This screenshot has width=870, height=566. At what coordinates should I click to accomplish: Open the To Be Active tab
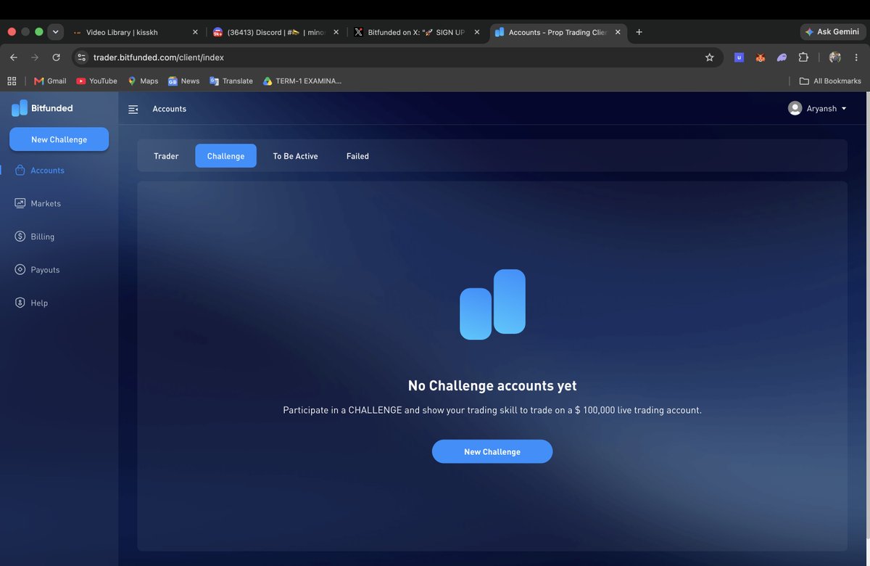(295, 156)
